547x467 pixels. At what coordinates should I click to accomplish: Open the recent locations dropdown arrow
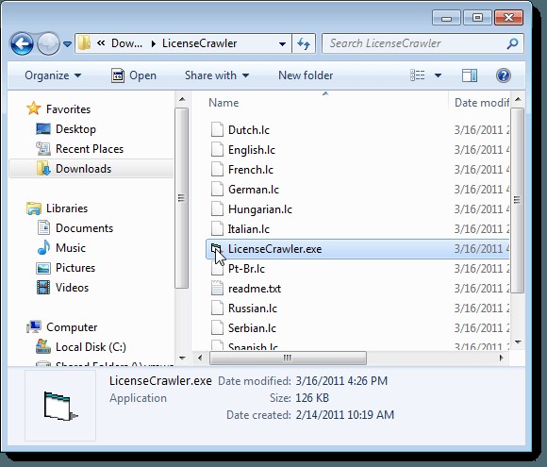click(x=67, y=44)
